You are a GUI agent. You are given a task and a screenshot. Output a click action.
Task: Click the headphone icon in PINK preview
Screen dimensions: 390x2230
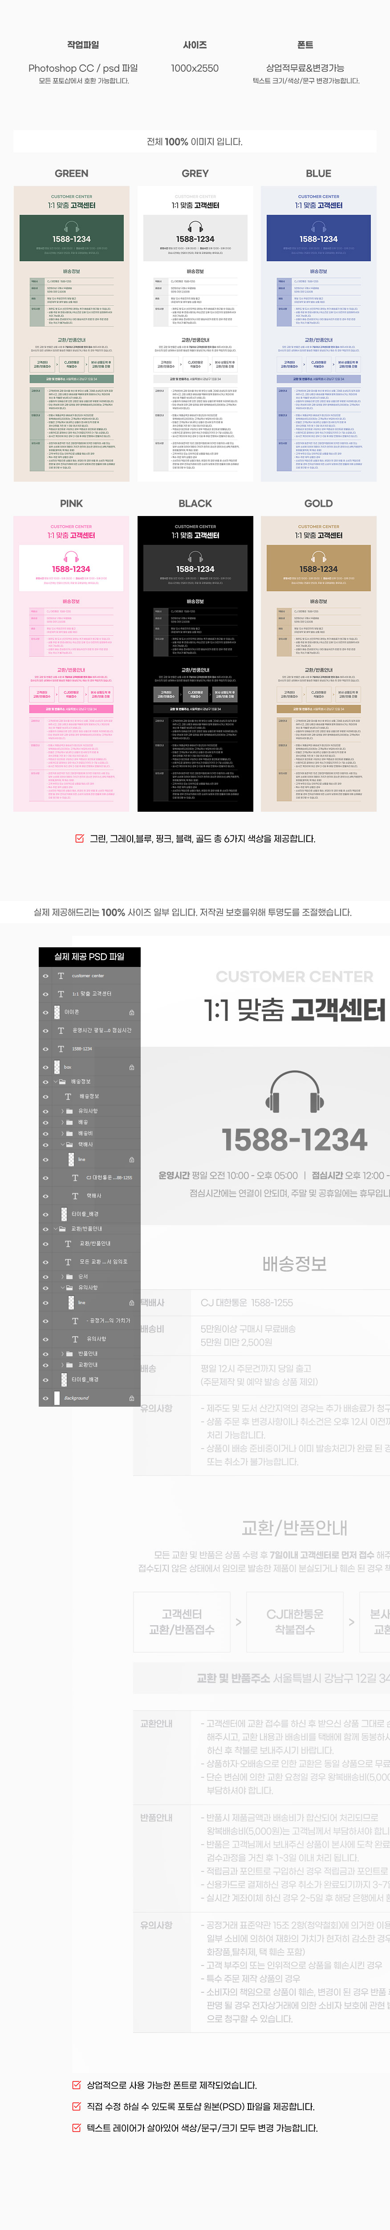click(71, 556)
